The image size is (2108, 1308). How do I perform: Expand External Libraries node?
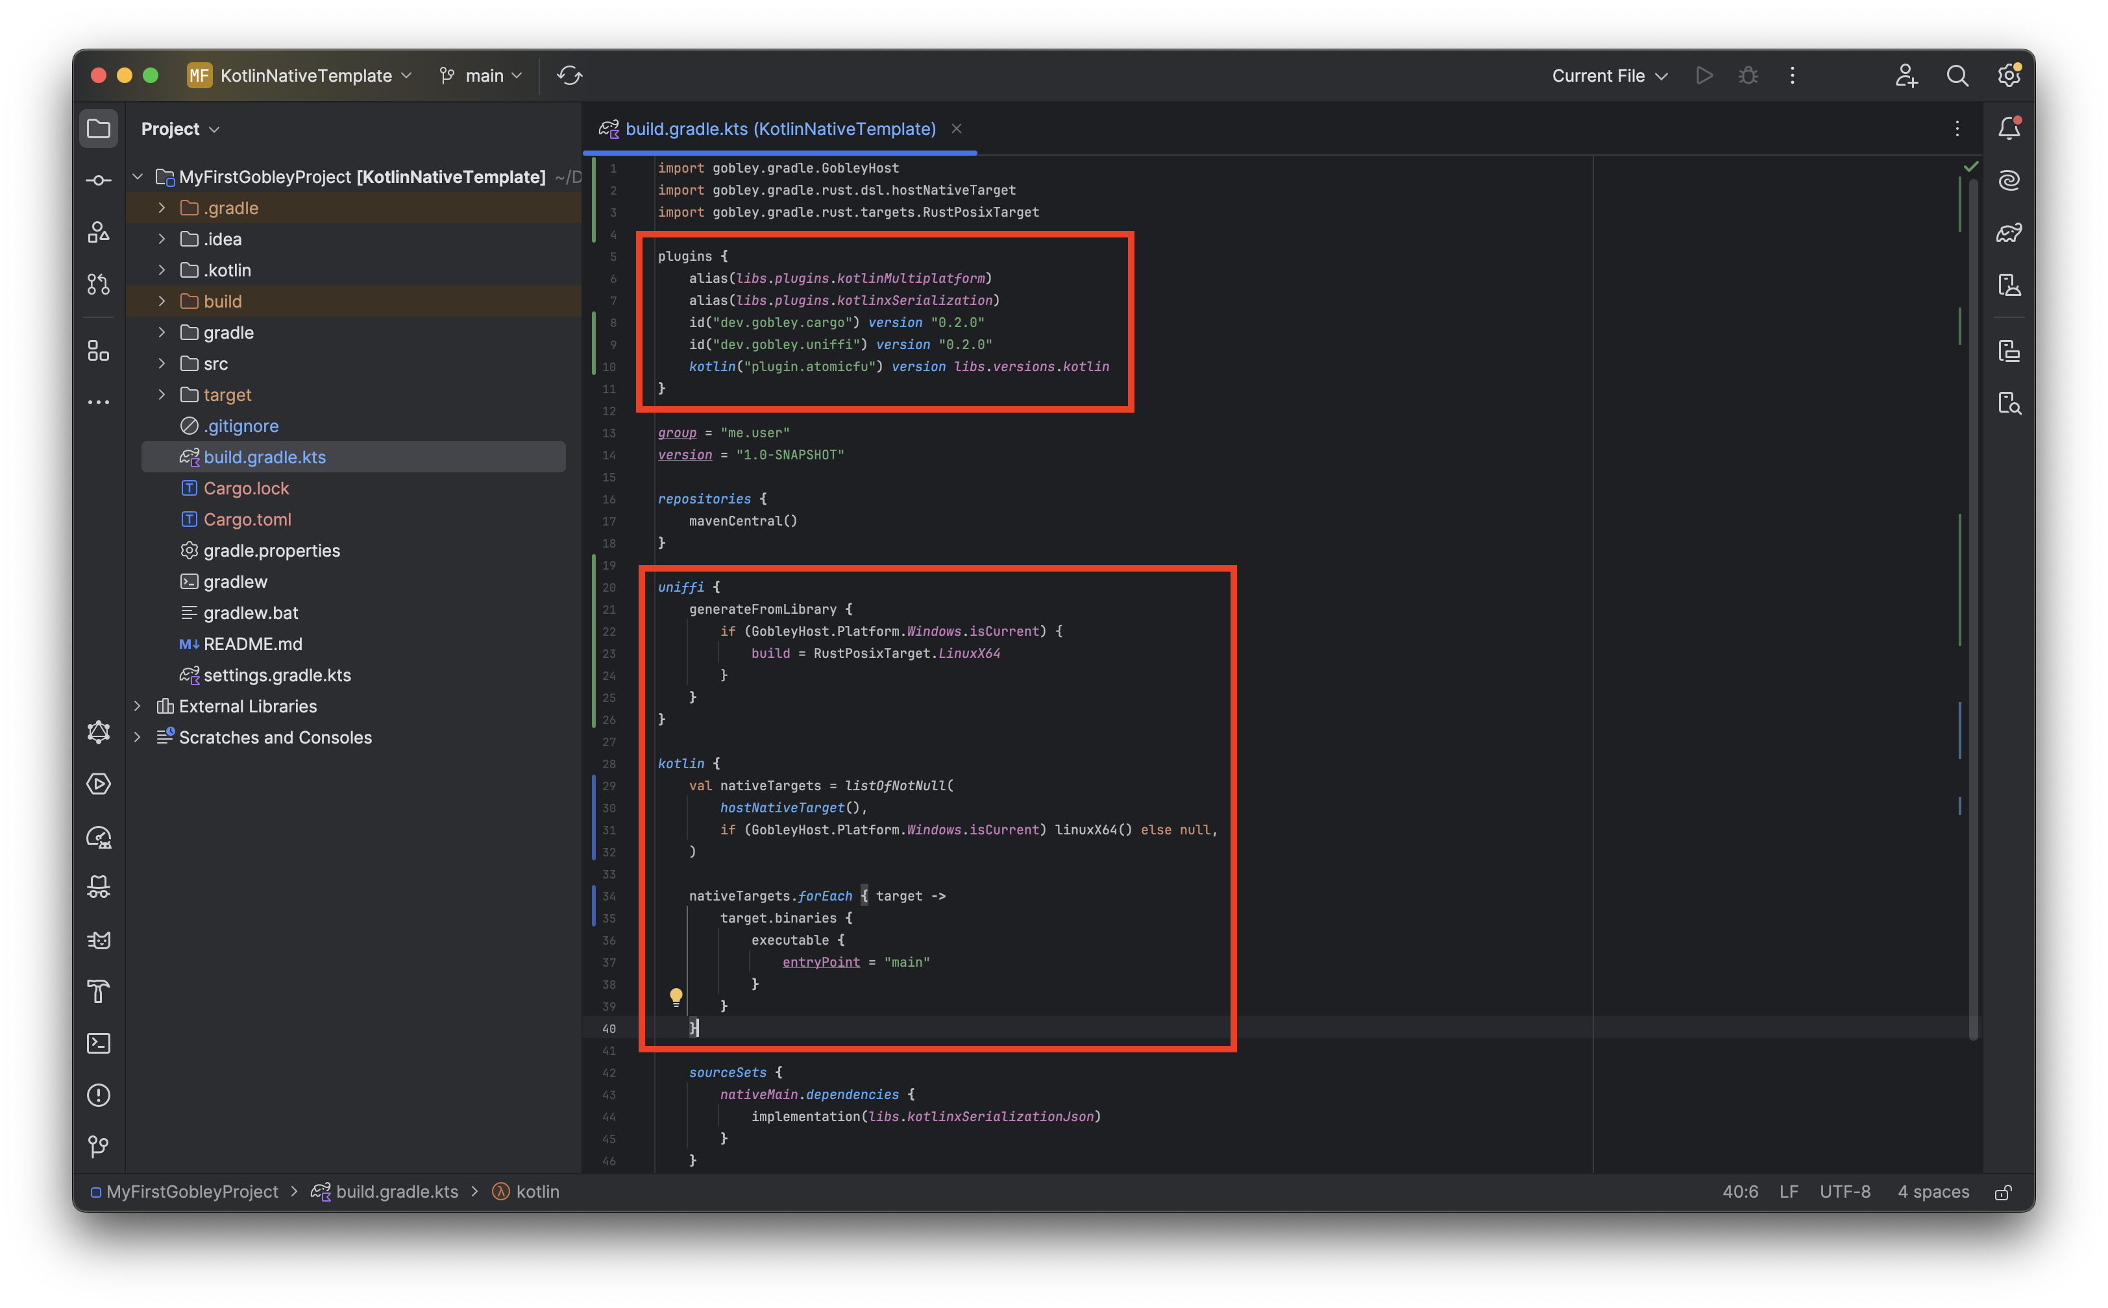[138, 706]
